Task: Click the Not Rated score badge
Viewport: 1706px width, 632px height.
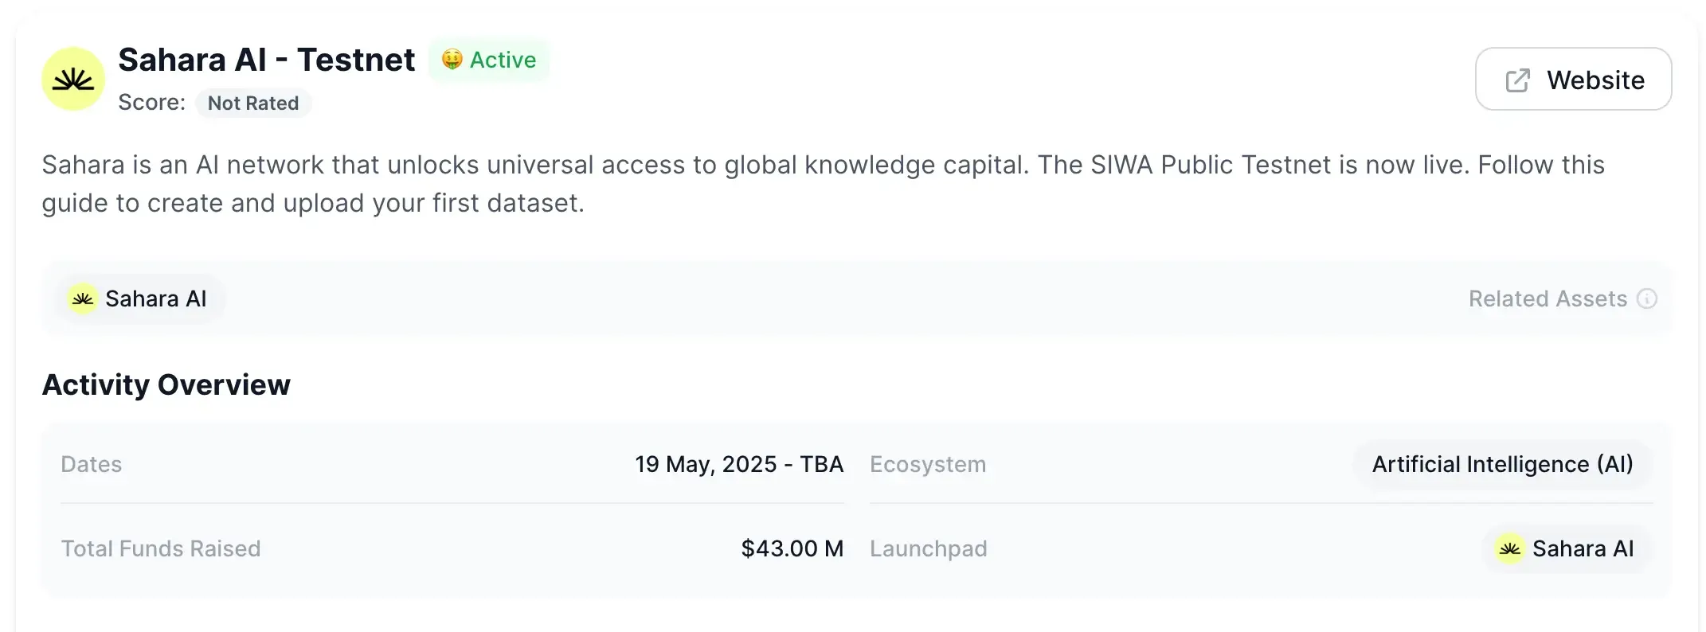Action: tap(252, 103)
